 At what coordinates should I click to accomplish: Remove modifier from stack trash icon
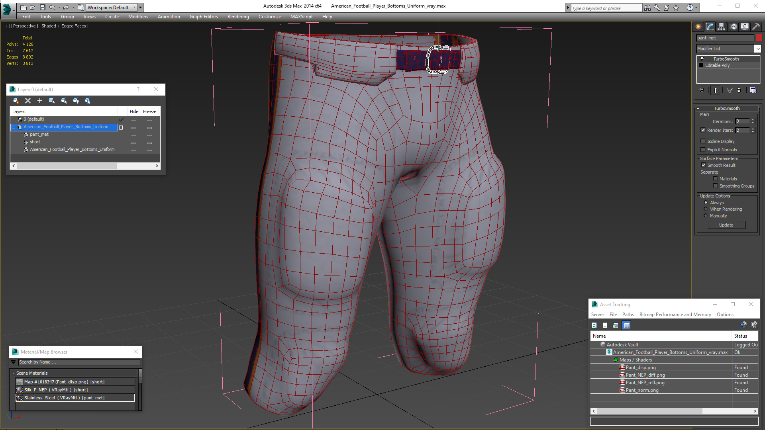point(739,90)
